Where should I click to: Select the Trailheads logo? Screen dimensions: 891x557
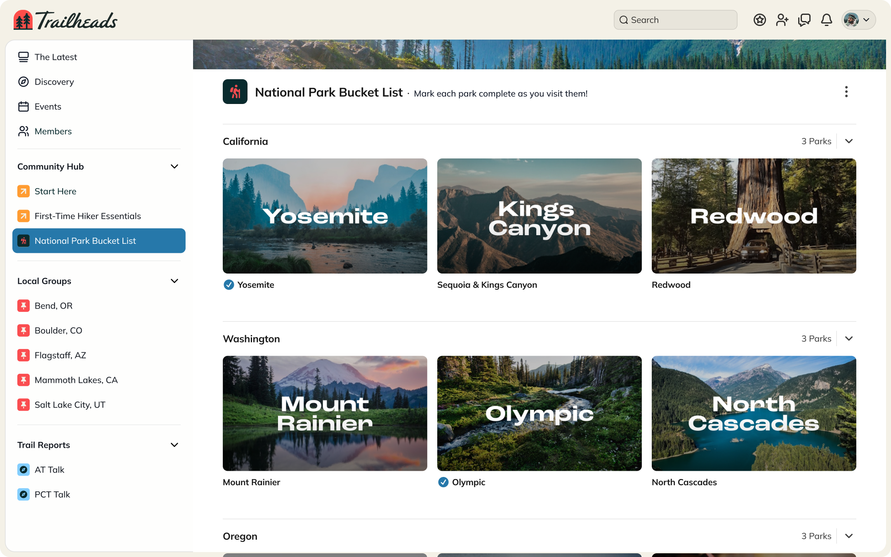click(66, 19)
